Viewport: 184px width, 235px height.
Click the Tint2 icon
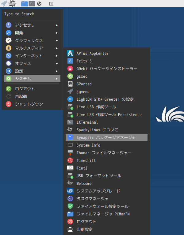pos(70,168)
